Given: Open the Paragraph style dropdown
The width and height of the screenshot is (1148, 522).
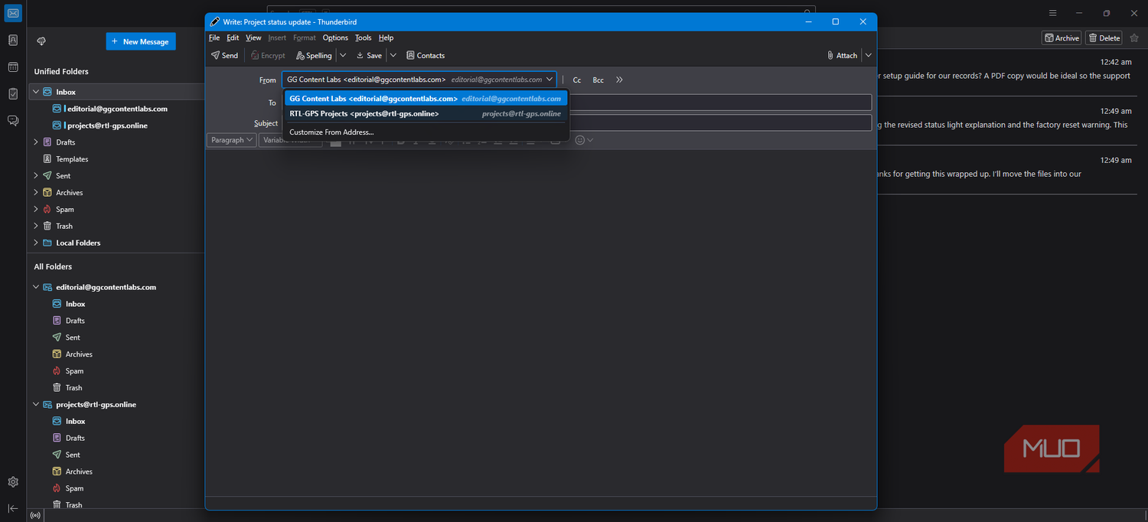Looking at the screenshot, I should (x=231, y=140).
